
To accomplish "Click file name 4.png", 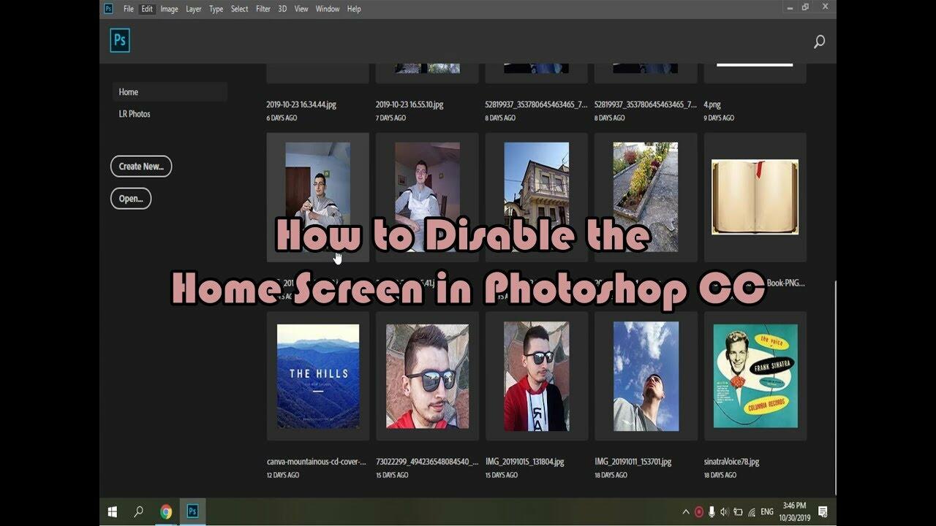I will tap(712, 104).
